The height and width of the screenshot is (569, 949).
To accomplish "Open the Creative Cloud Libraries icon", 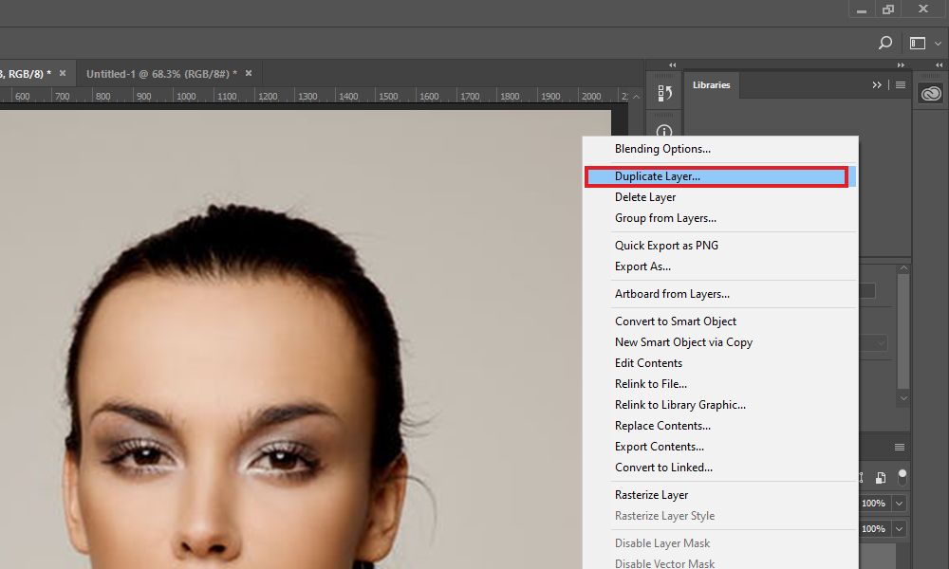I will pyautogui.click(x=931, y=94).
